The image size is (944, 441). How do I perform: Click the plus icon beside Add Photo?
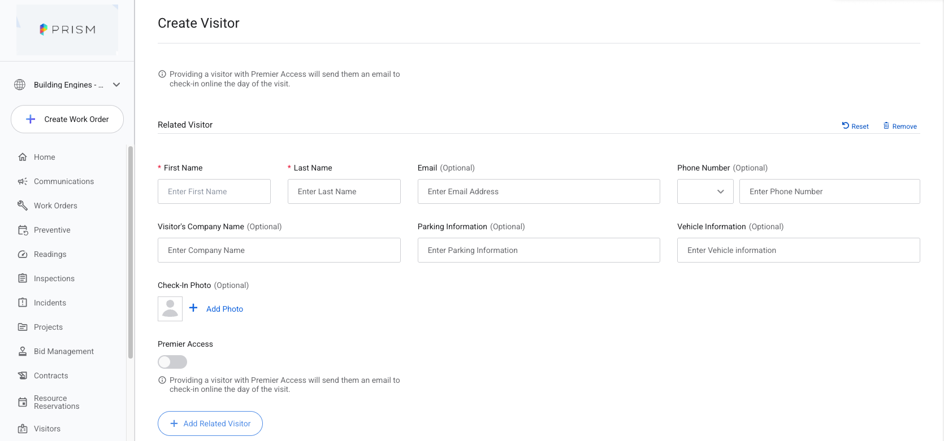[193, 308]
